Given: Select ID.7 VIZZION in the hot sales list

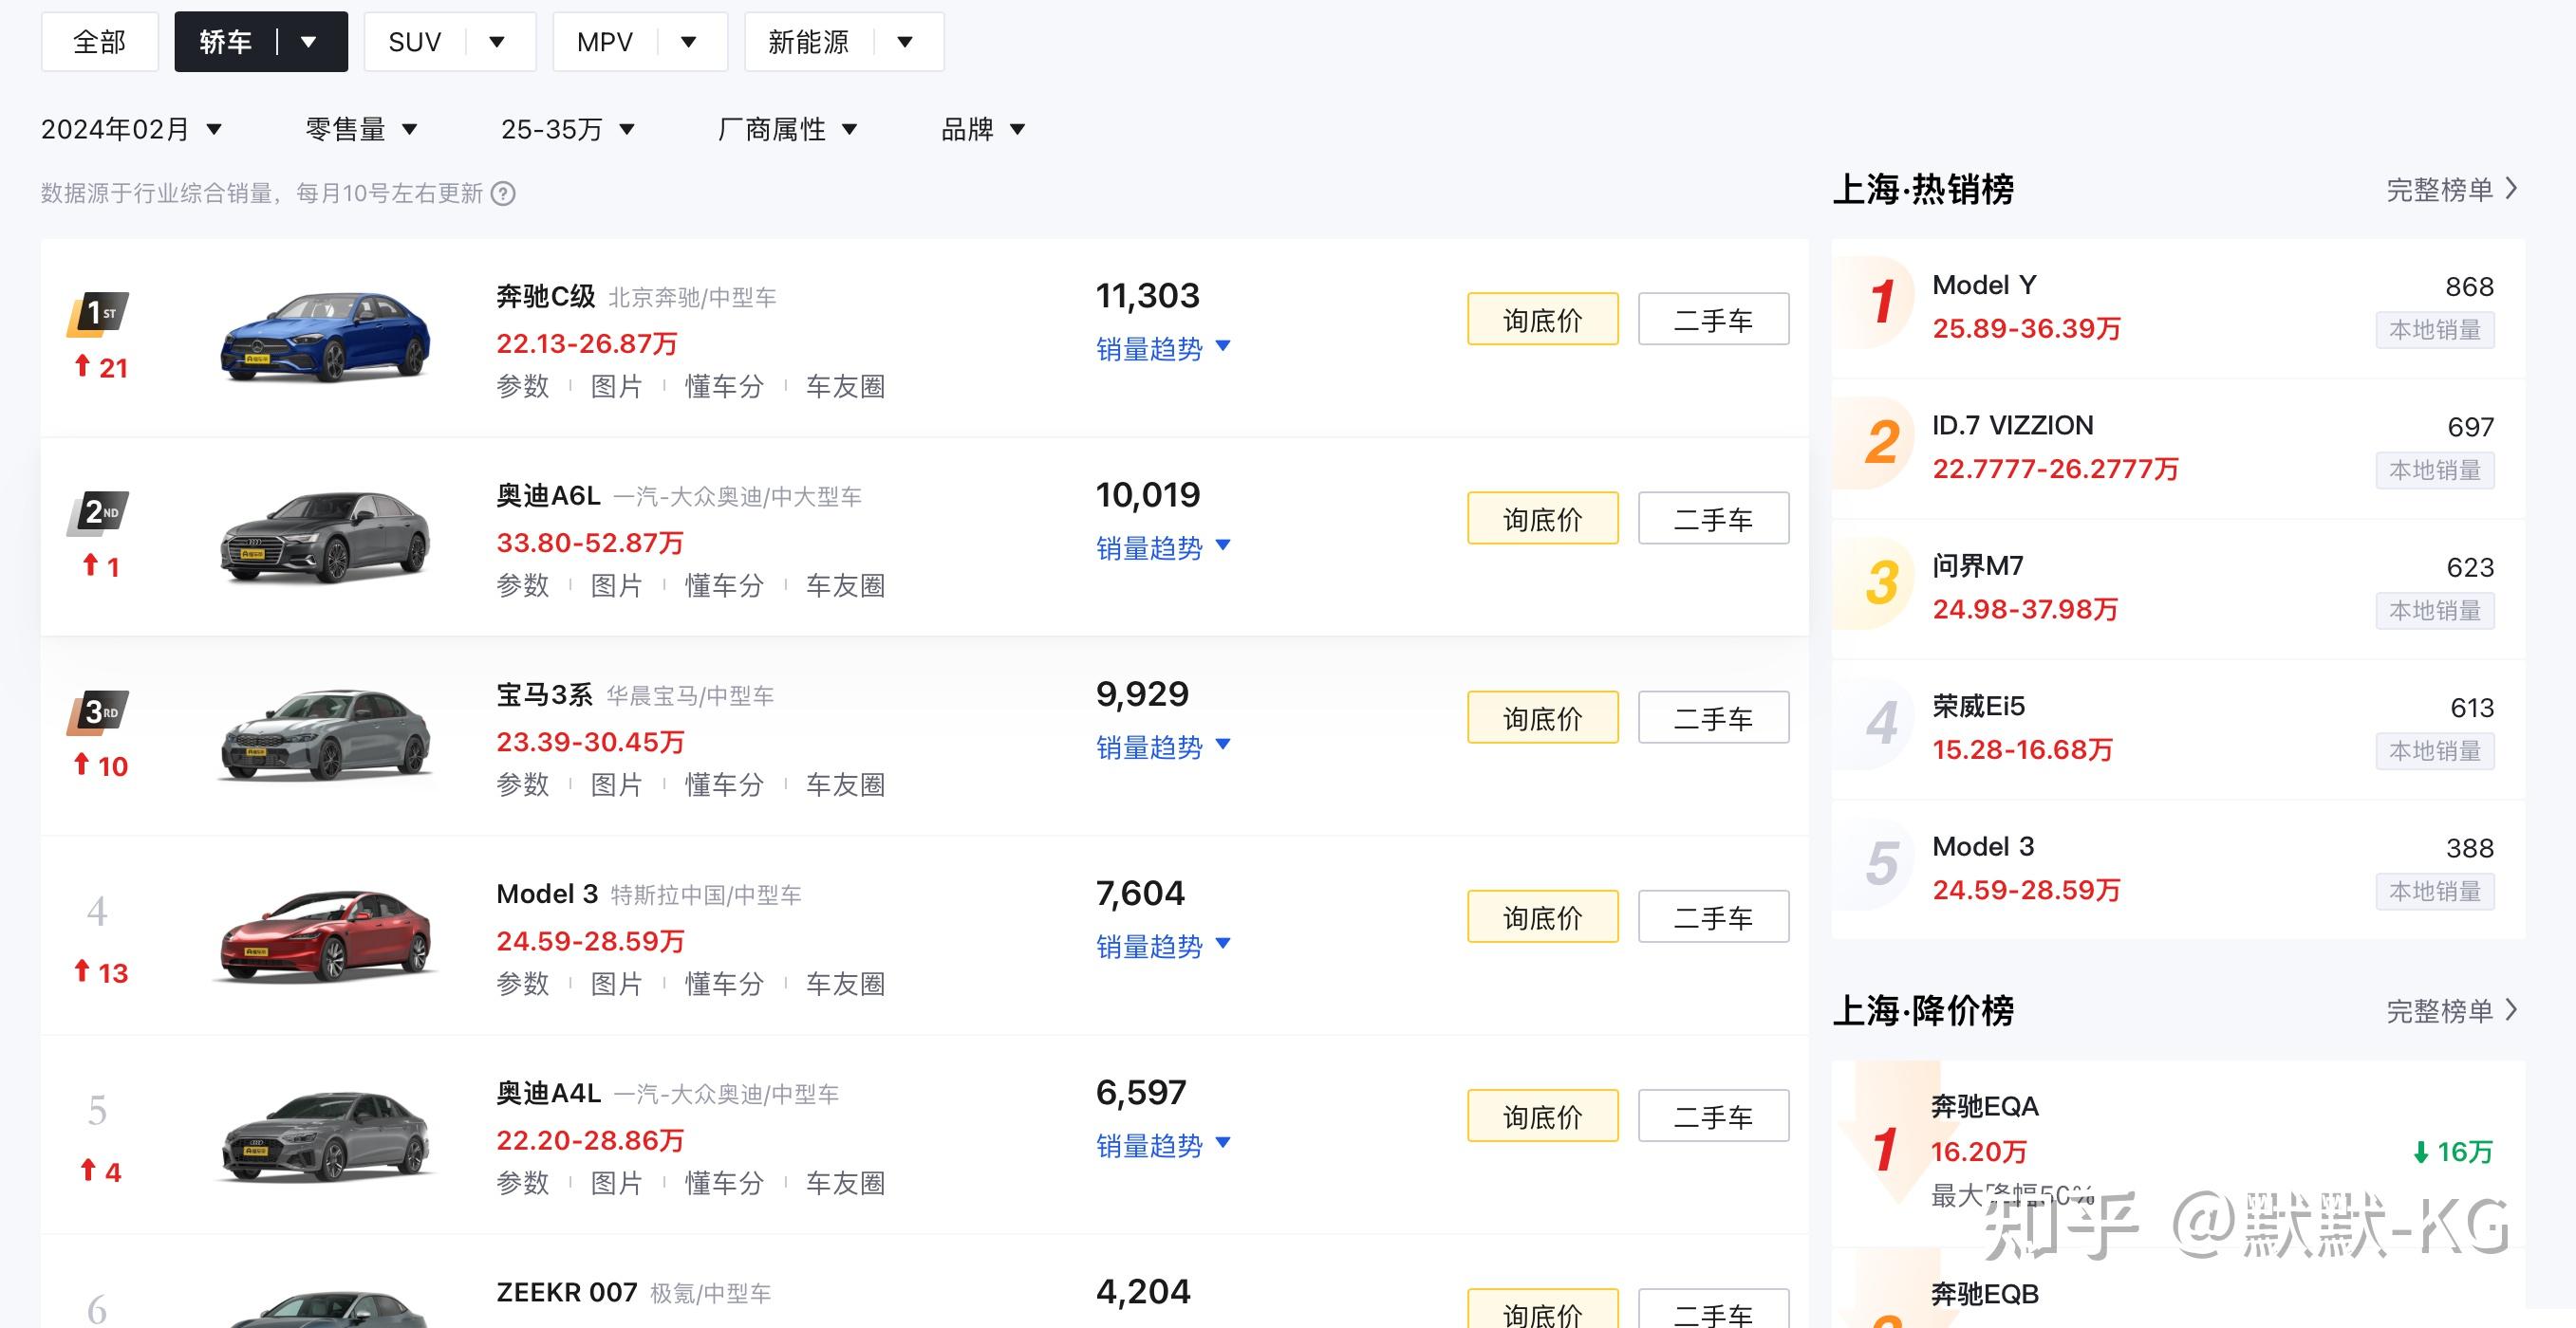Looking at the screenshot, I should tap(2011, 425).
